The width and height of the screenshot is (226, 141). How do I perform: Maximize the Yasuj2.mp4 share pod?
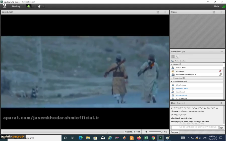coord(158,12)
